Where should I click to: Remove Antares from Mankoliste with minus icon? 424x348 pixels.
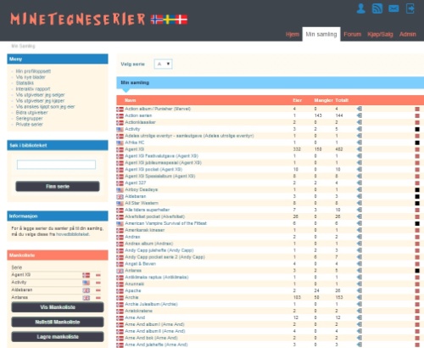98,298
